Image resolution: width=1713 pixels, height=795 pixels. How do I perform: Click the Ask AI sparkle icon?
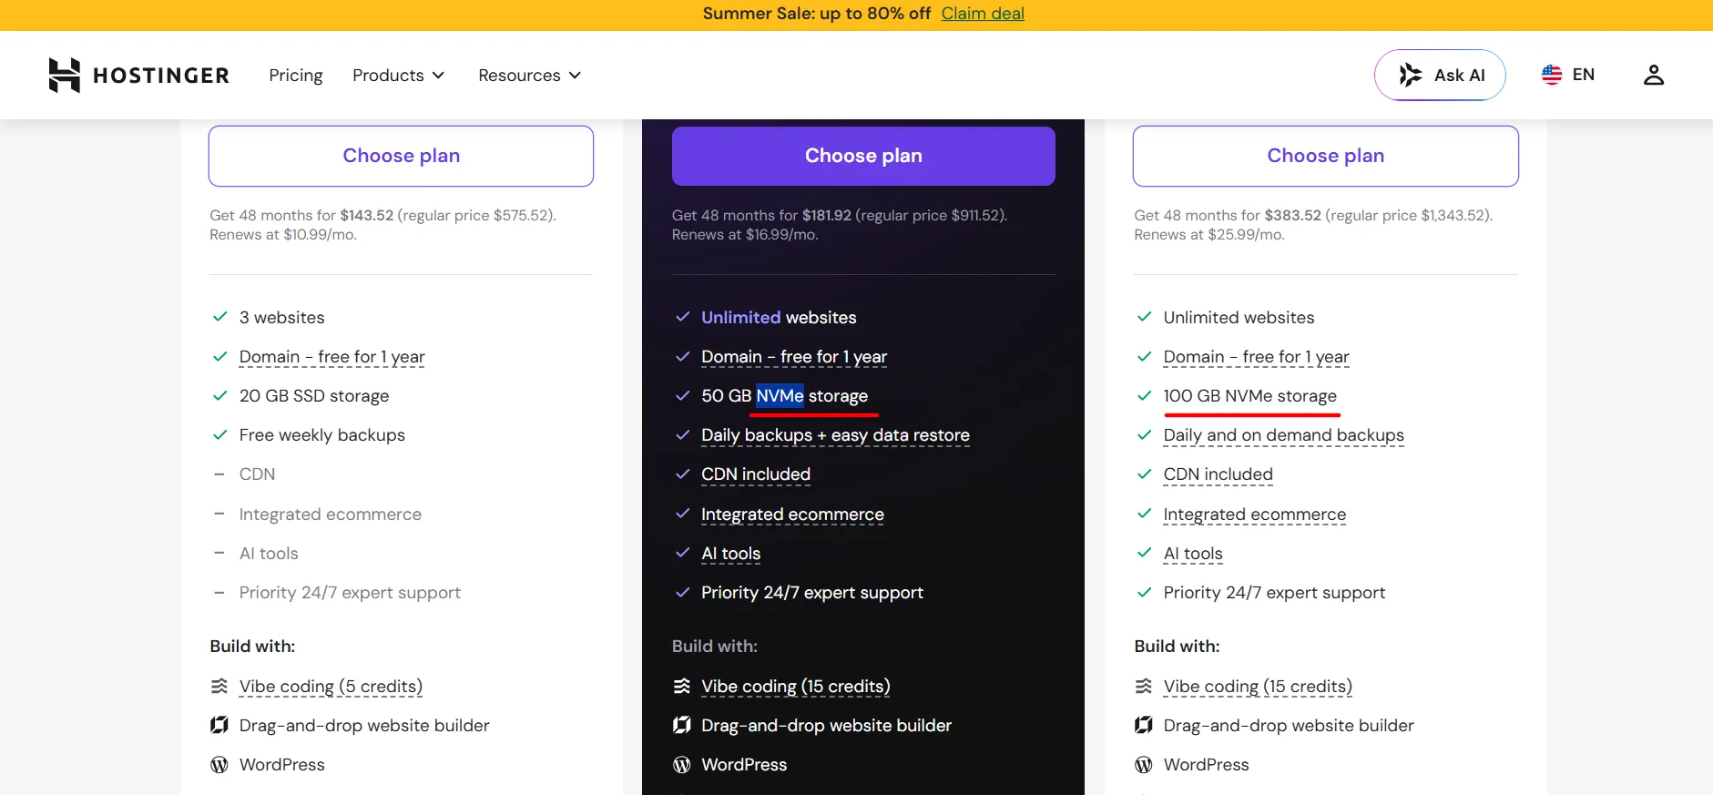click(x=1410, y=75)
